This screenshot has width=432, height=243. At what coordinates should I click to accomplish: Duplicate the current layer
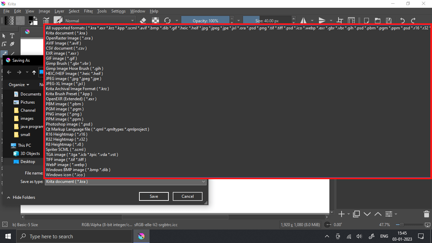[356, 214]
